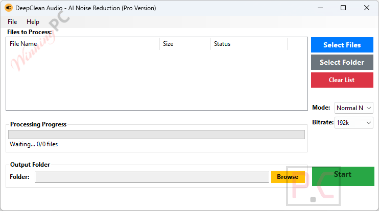Focus the output Folder path field
This screenshot has width=379, height=211.
152,177
